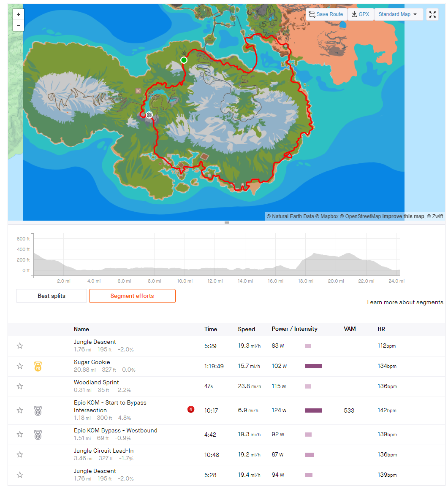Zoom out of the map
Viewport: 448px width, 486px height.
pos(19,25)
